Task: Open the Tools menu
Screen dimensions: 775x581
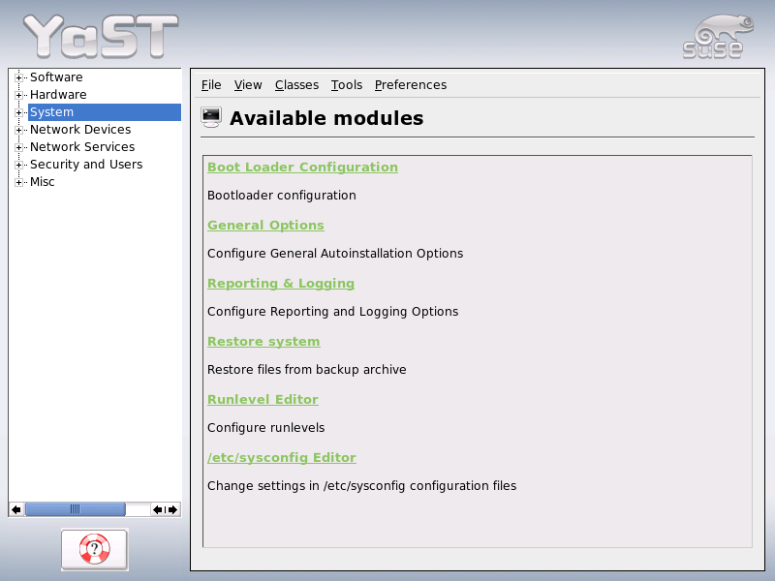Action: [x=347, y=85]
